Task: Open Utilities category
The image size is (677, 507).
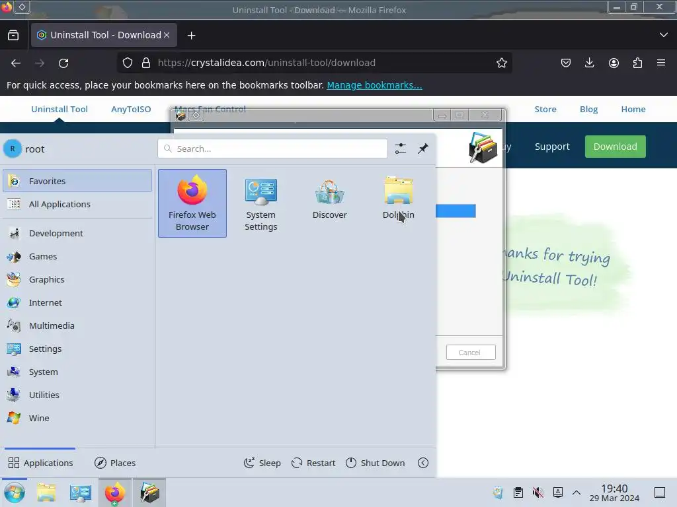Action: (x=77, y=395)
